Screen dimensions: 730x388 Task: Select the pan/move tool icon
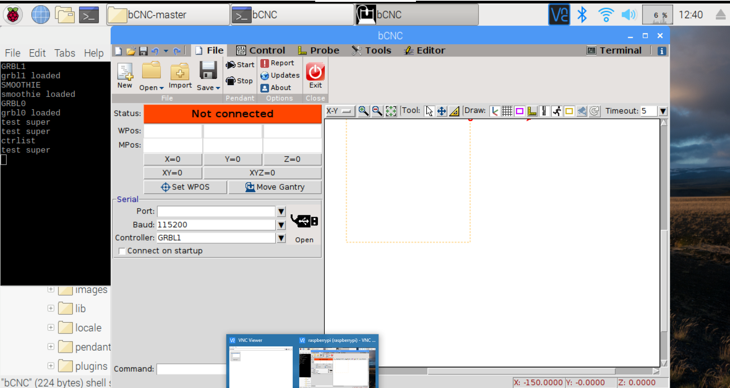(x=442, y=111)
